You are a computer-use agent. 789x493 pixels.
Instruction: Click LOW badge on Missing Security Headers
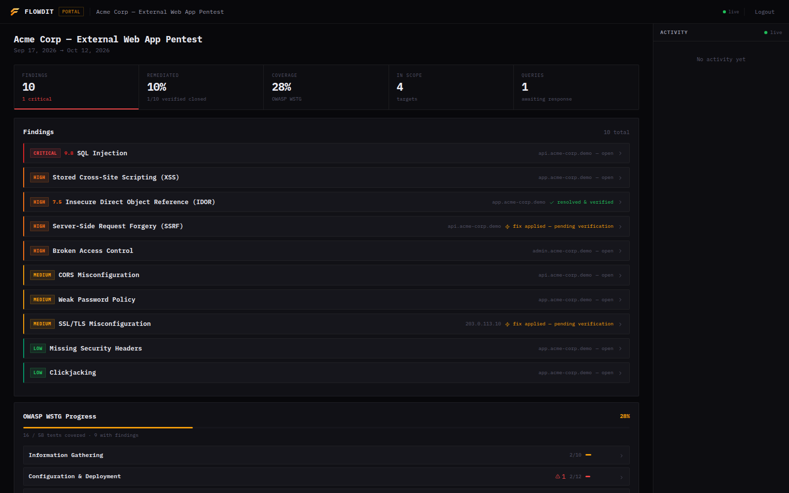[x=38, y=349]
